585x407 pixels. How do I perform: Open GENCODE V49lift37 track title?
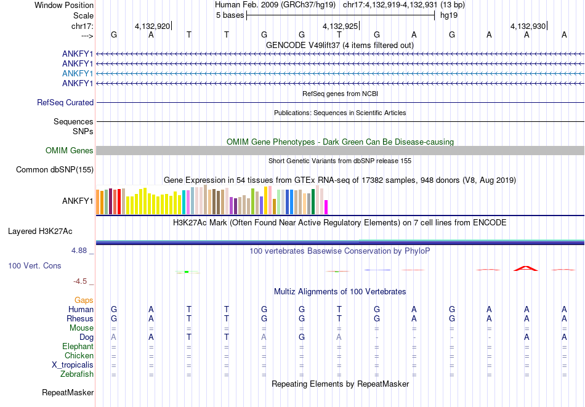[340, 45]
